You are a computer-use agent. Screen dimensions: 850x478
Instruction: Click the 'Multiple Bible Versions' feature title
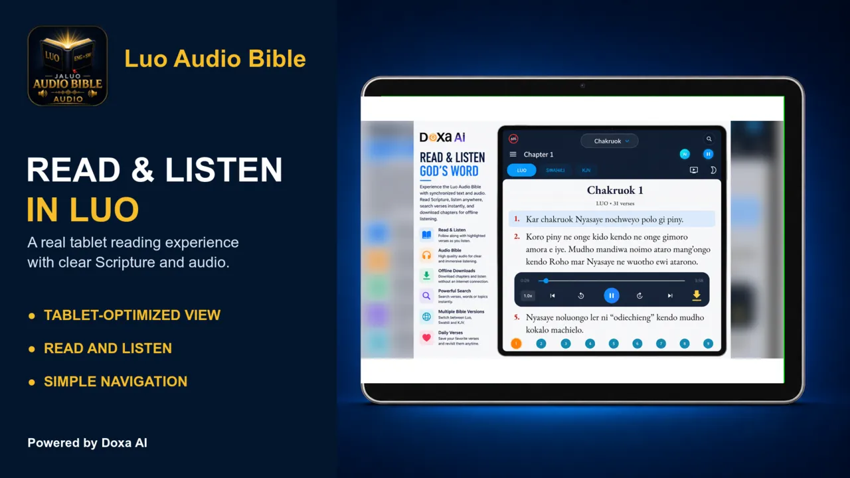462,311
